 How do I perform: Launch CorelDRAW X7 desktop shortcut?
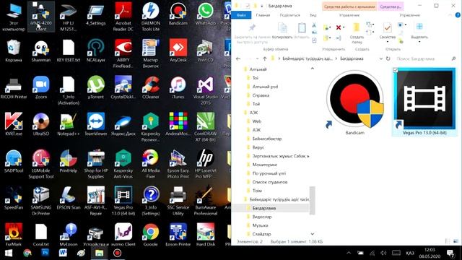205,127
